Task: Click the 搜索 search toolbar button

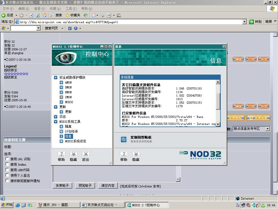Action: pos(56,15)
